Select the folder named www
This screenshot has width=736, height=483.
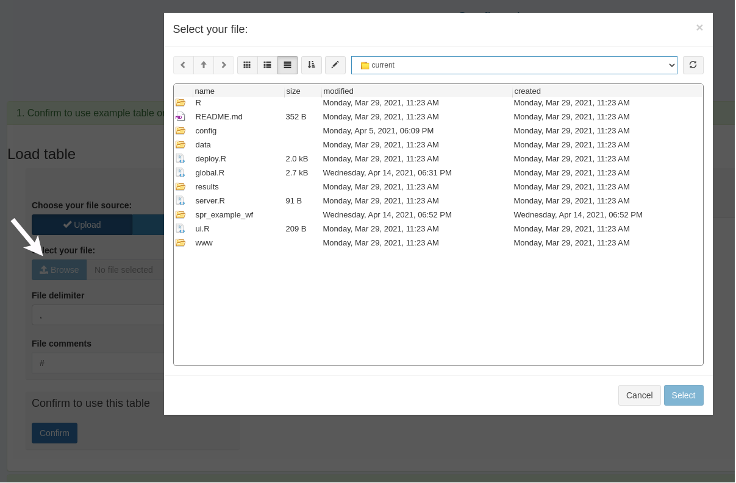(204, 242)
